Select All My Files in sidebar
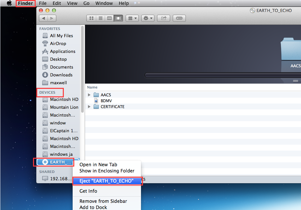The width and height of the screenshot is (301, 210). (58, 36)
